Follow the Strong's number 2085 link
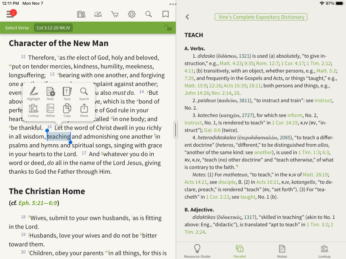Viewport: 346px width, 259px height. [285, 138]
